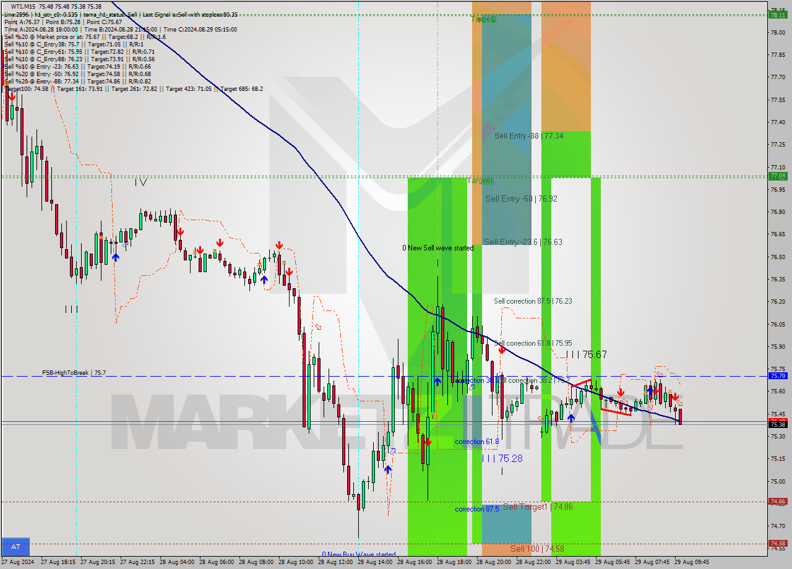Image resolution: width=792 pixels, height=569 pixels.
Task: Click the 'Sell Target1 | 74.86' label
Action: point(537,507)
